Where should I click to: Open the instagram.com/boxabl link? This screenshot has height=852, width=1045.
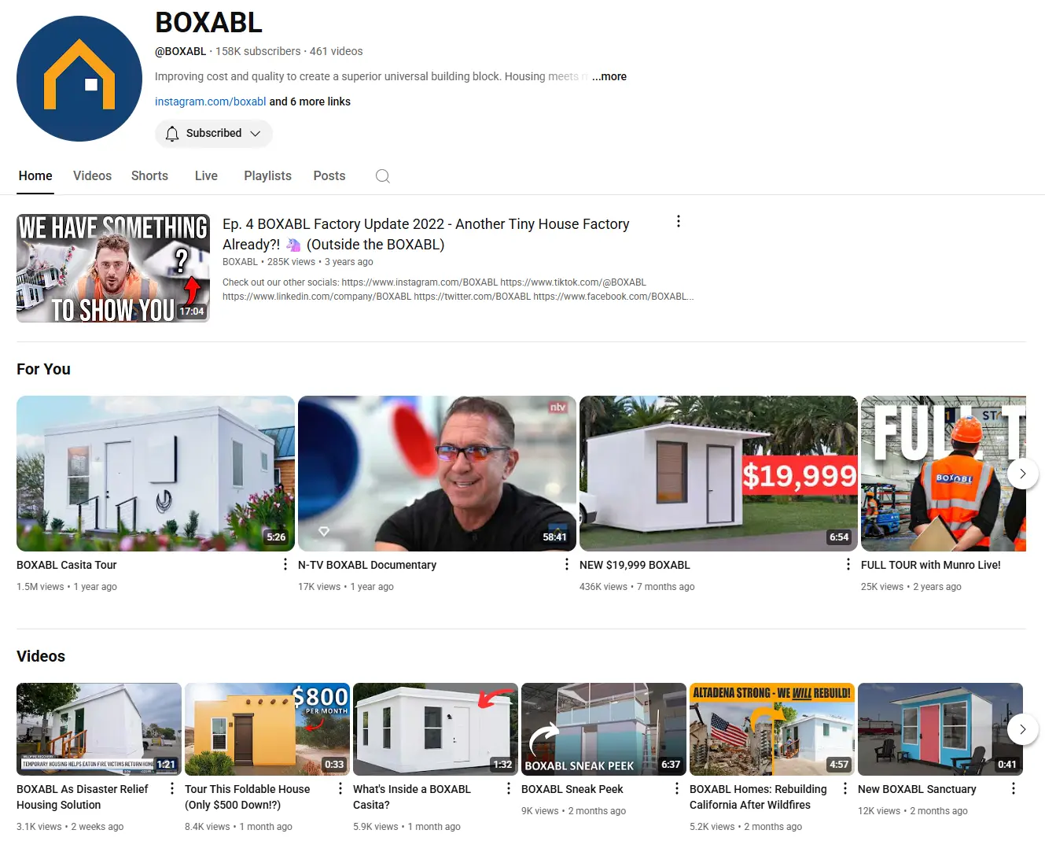tap(210, 101)
